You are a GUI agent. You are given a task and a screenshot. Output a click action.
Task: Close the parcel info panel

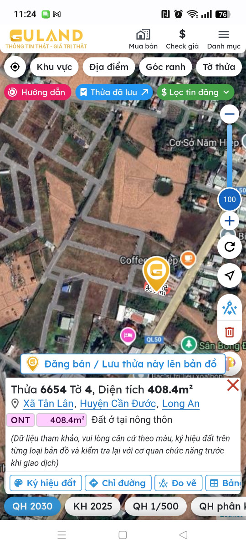pyautogui.click(x=233, y=385)
